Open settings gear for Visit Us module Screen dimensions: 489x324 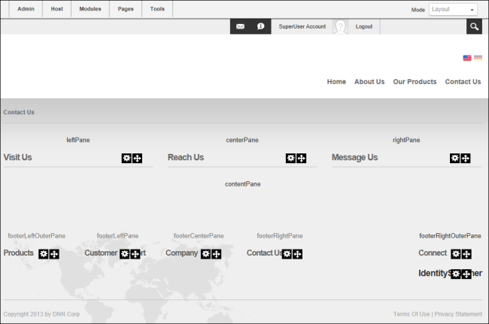[x=126, y=159]
